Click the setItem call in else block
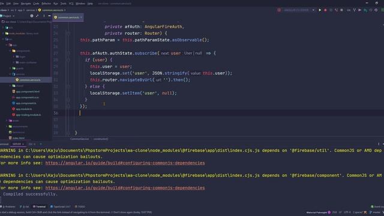This screenshot has height=216, width=384. (131, 93)
